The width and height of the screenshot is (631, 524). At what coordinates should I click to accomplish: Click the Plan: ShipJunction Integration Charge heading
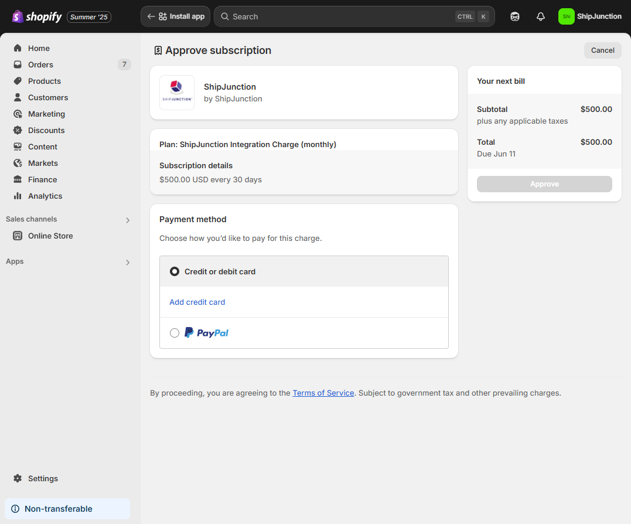(x=247, y=145)
